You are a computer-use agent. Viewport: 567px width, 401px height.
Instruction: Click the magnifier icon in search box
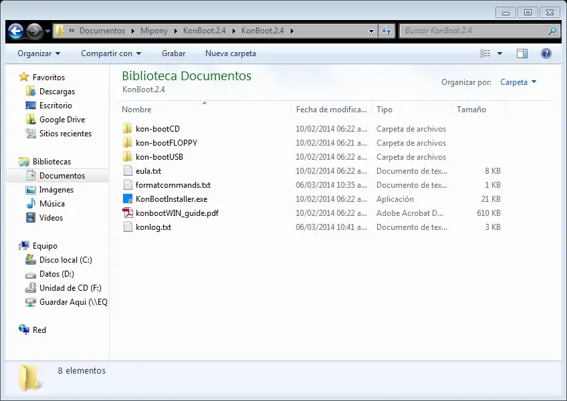click(552, 31)
